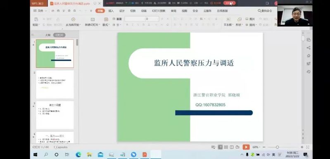Switch sidebar to 大纲 outline mode

click(x=48, y=35)
